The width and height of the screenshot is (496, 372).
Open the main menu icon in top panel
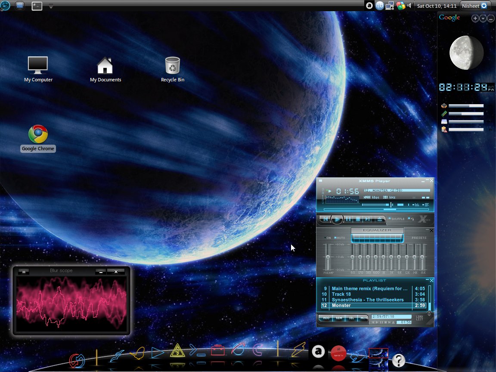point(5,5)
